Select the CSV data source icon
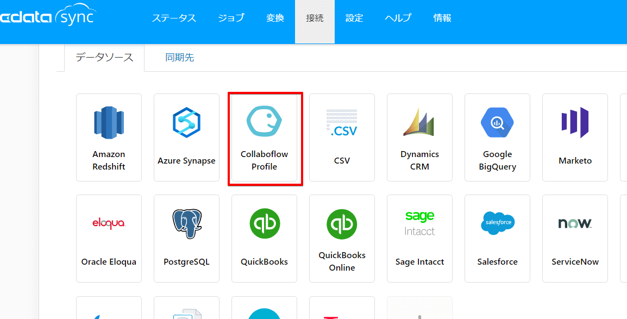Screen dimensions: 627x319 tap(342, 123)
